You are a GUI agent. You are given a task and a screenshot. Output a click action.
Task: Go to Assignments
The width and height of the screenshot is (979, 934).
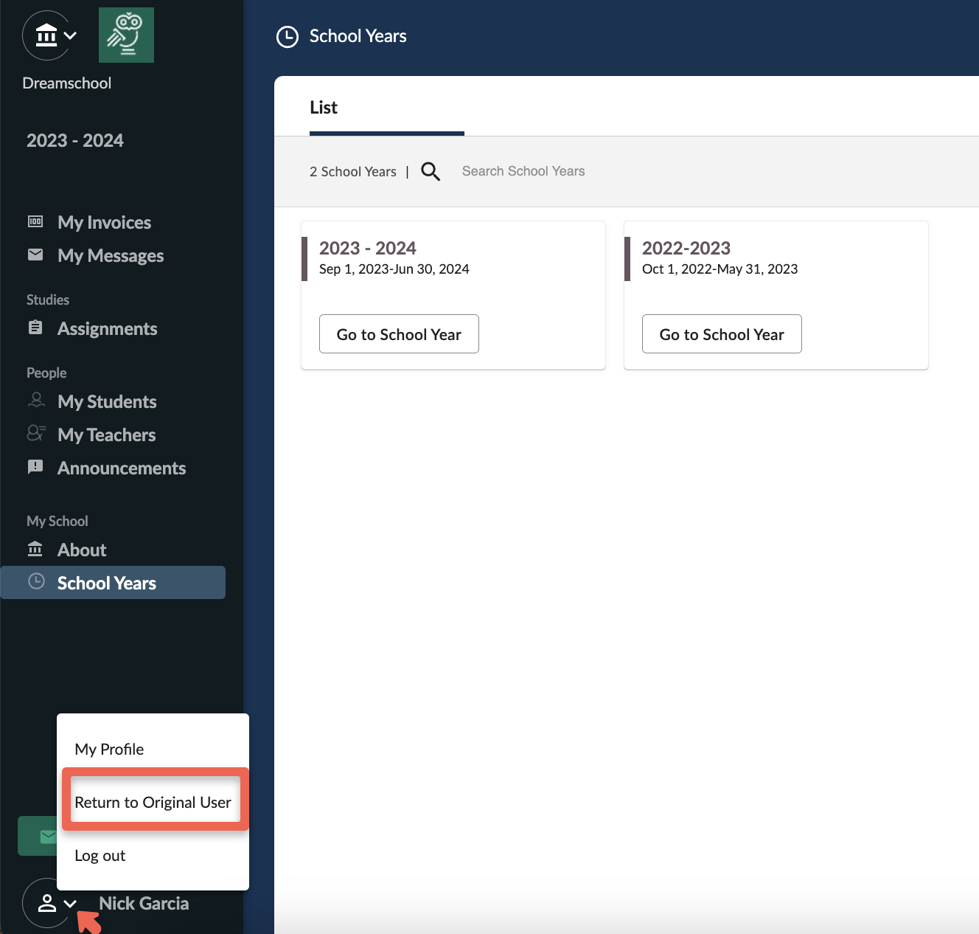pyautogui.click(x=107, y=328)
